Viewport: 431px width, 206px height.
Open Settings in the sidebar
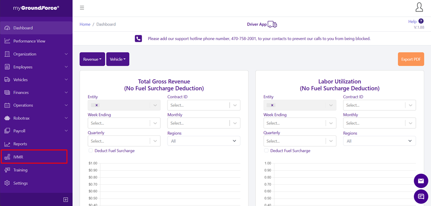pyautogui.click(x=36, y=183)
